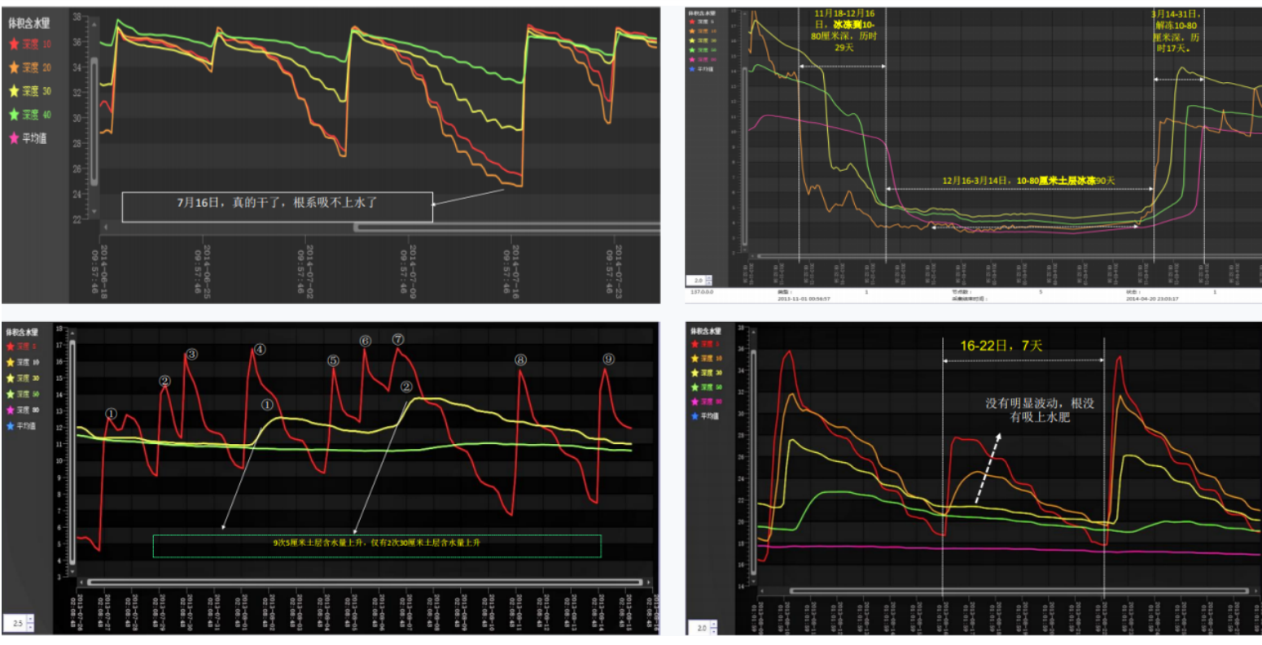Toggle 平均值 blue star in 冰冻 chart legend
This screenshot has height=645, width=1262.
click(692, 69)
